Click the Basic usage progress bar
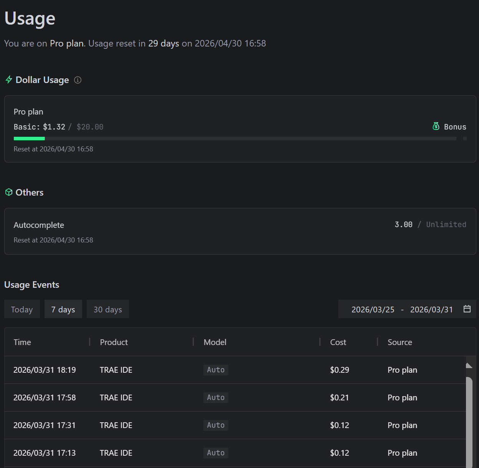 pos(235,138)
